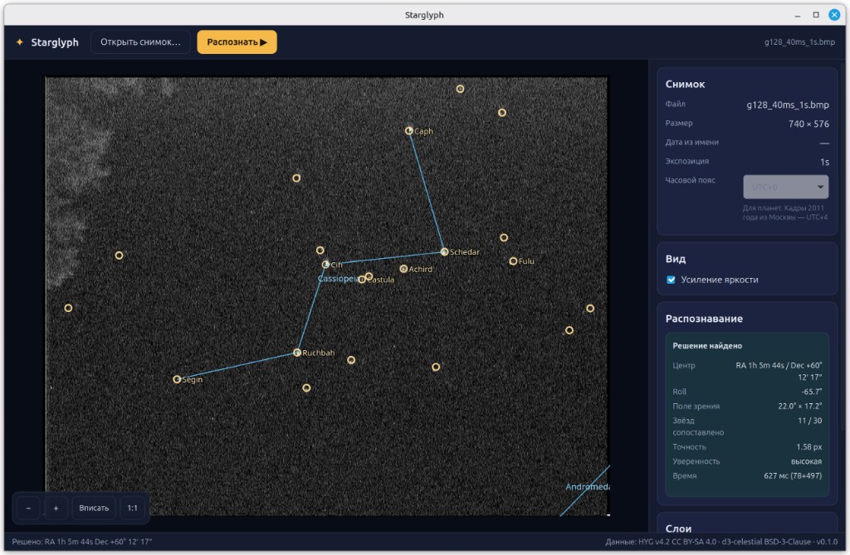850x555 pixels.
Task: Select the Schedar star marker
Action: pyautogui.click(x=445, y=251)
